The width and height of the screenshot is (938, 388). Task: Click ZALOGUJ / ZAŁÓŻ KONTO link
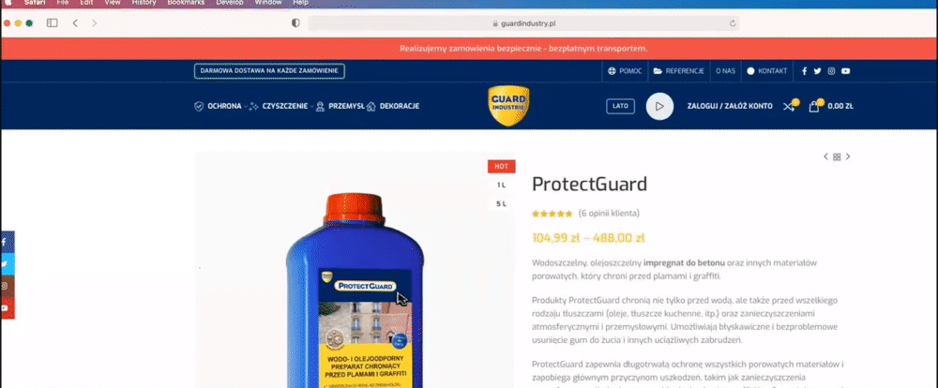[x=729, y=107]
